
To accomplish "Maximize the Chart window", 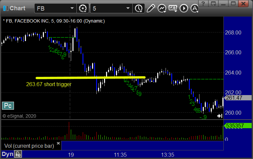I will pyautogui.click(x=233, y=4).
